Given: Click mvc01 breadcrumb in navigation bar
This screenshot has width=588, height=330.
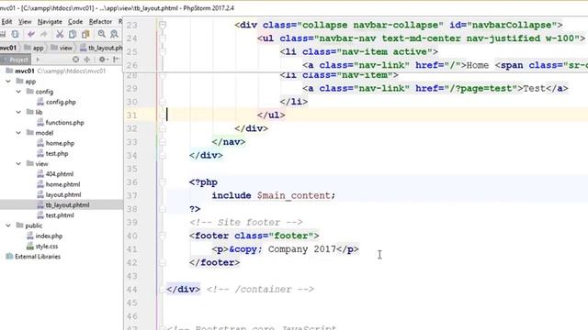Looking at the screenshot, I should pyautogui.click(x=8, y=48).
